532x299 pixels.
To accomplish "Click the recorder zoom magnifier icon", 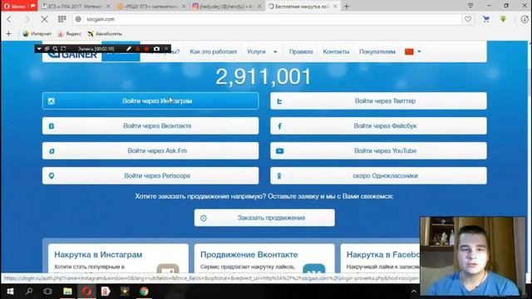I will point(55,49).
